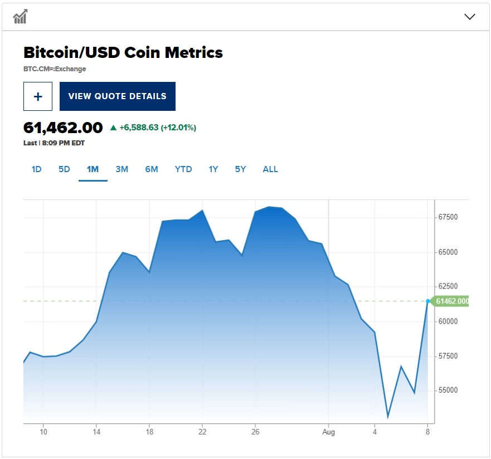Click the green up-triangle change indicator
Screen dimensions: 491x459
click(x=114, y=128)
